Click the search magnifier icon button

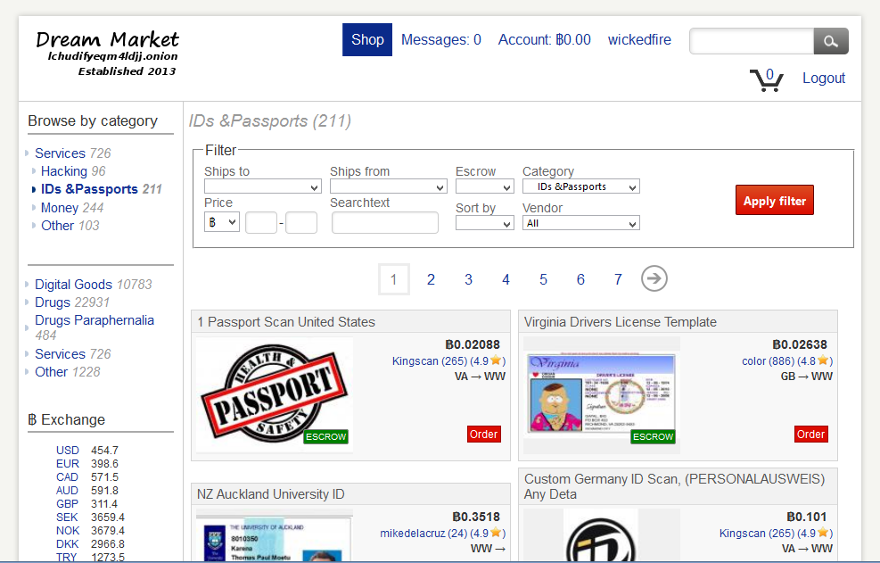point(831,41)
